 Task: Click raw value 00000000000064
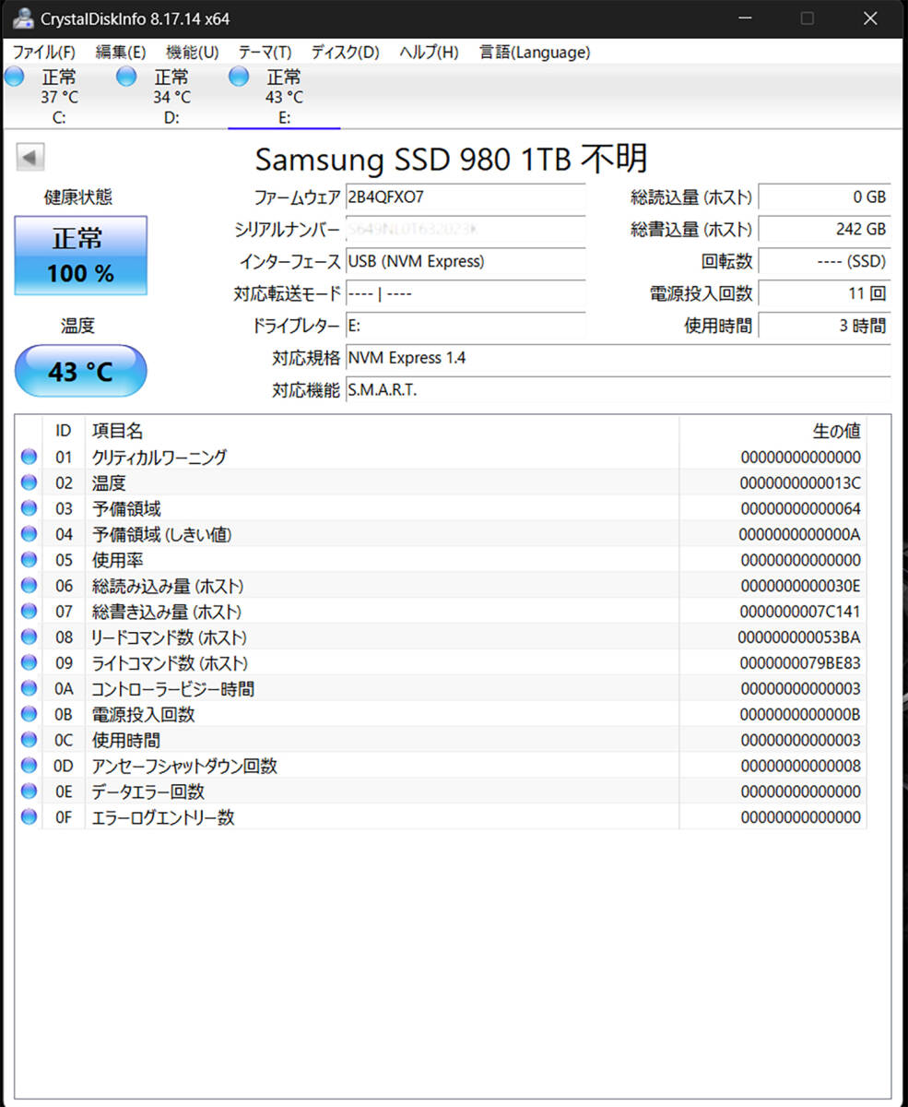(x=800, y=508)
